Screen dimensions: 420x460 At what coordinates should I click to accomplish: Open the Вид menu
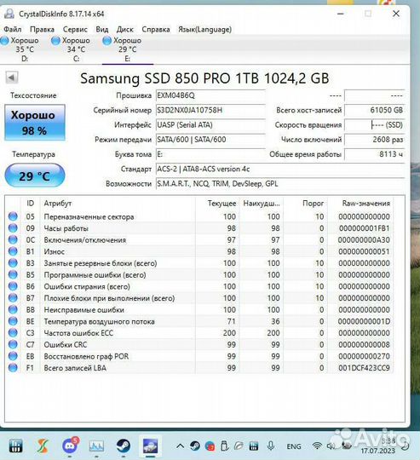[102, 29]
